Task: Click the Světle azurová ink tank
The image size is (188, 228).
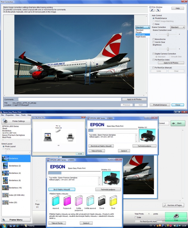Action: (90, 200)
